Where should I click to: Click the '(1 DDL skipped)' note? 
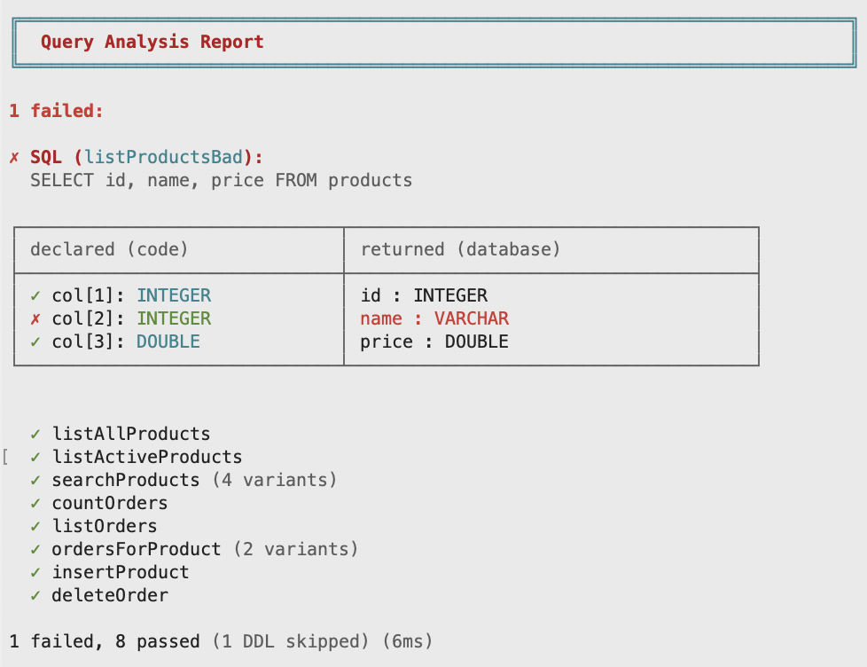(291, 641)
